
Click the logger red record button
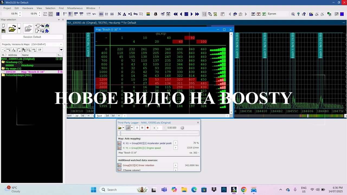click(x=147, y=128)
